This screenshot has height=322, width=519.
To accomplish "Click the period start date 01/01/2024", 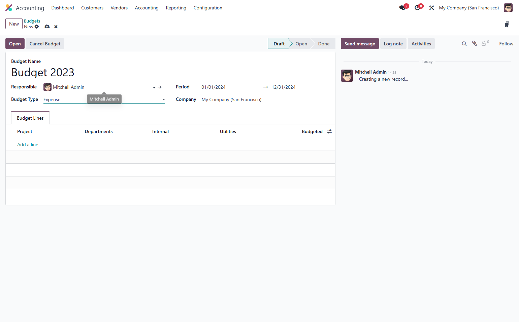I will (214, 87).
